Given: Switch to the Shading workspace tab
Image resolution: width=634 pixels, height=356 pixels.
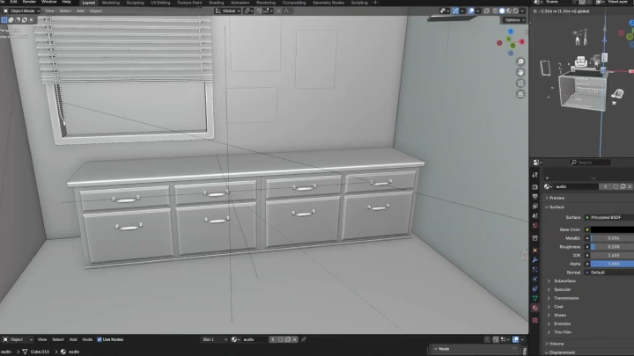Looking at the screenshot, I should click(216, 3).
